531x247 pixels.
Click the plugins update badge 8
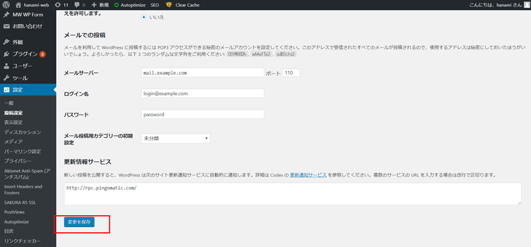pyautogui.click(x=42, y=54)
